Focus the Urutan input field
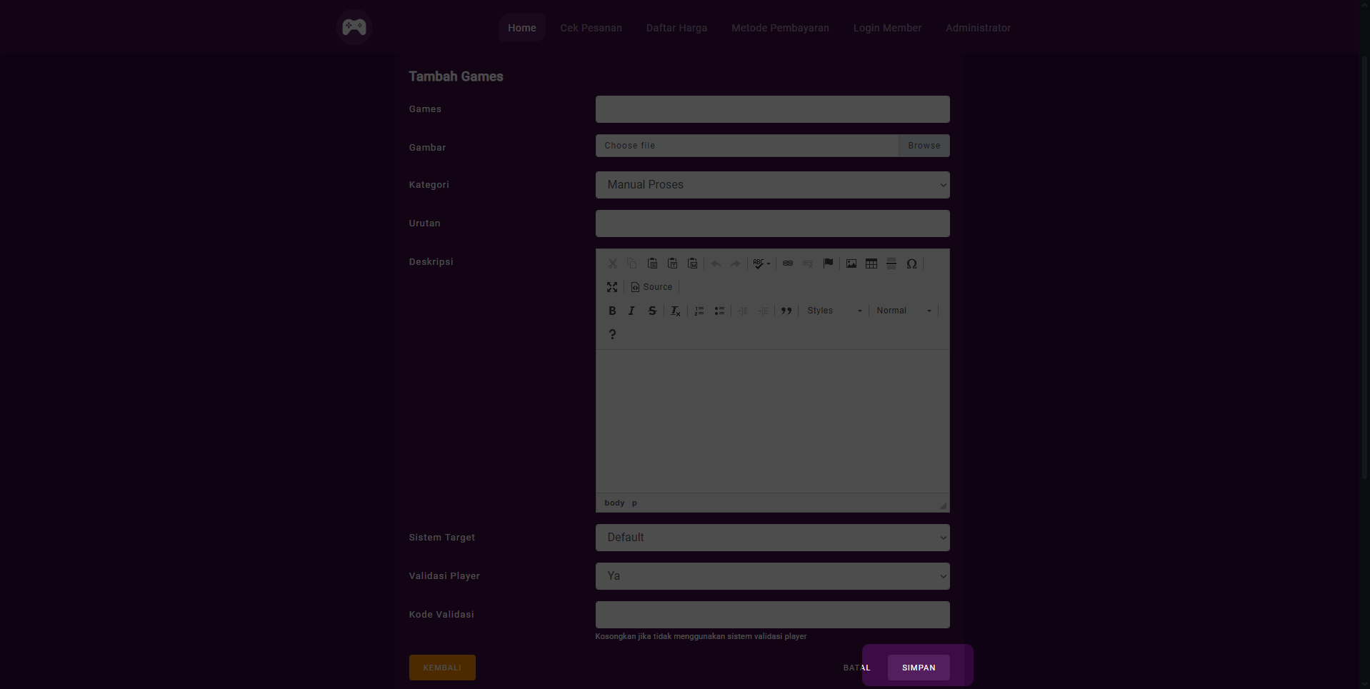This screenshot has width=1370, height=689. pyautogui.click(x=772, y=223)
